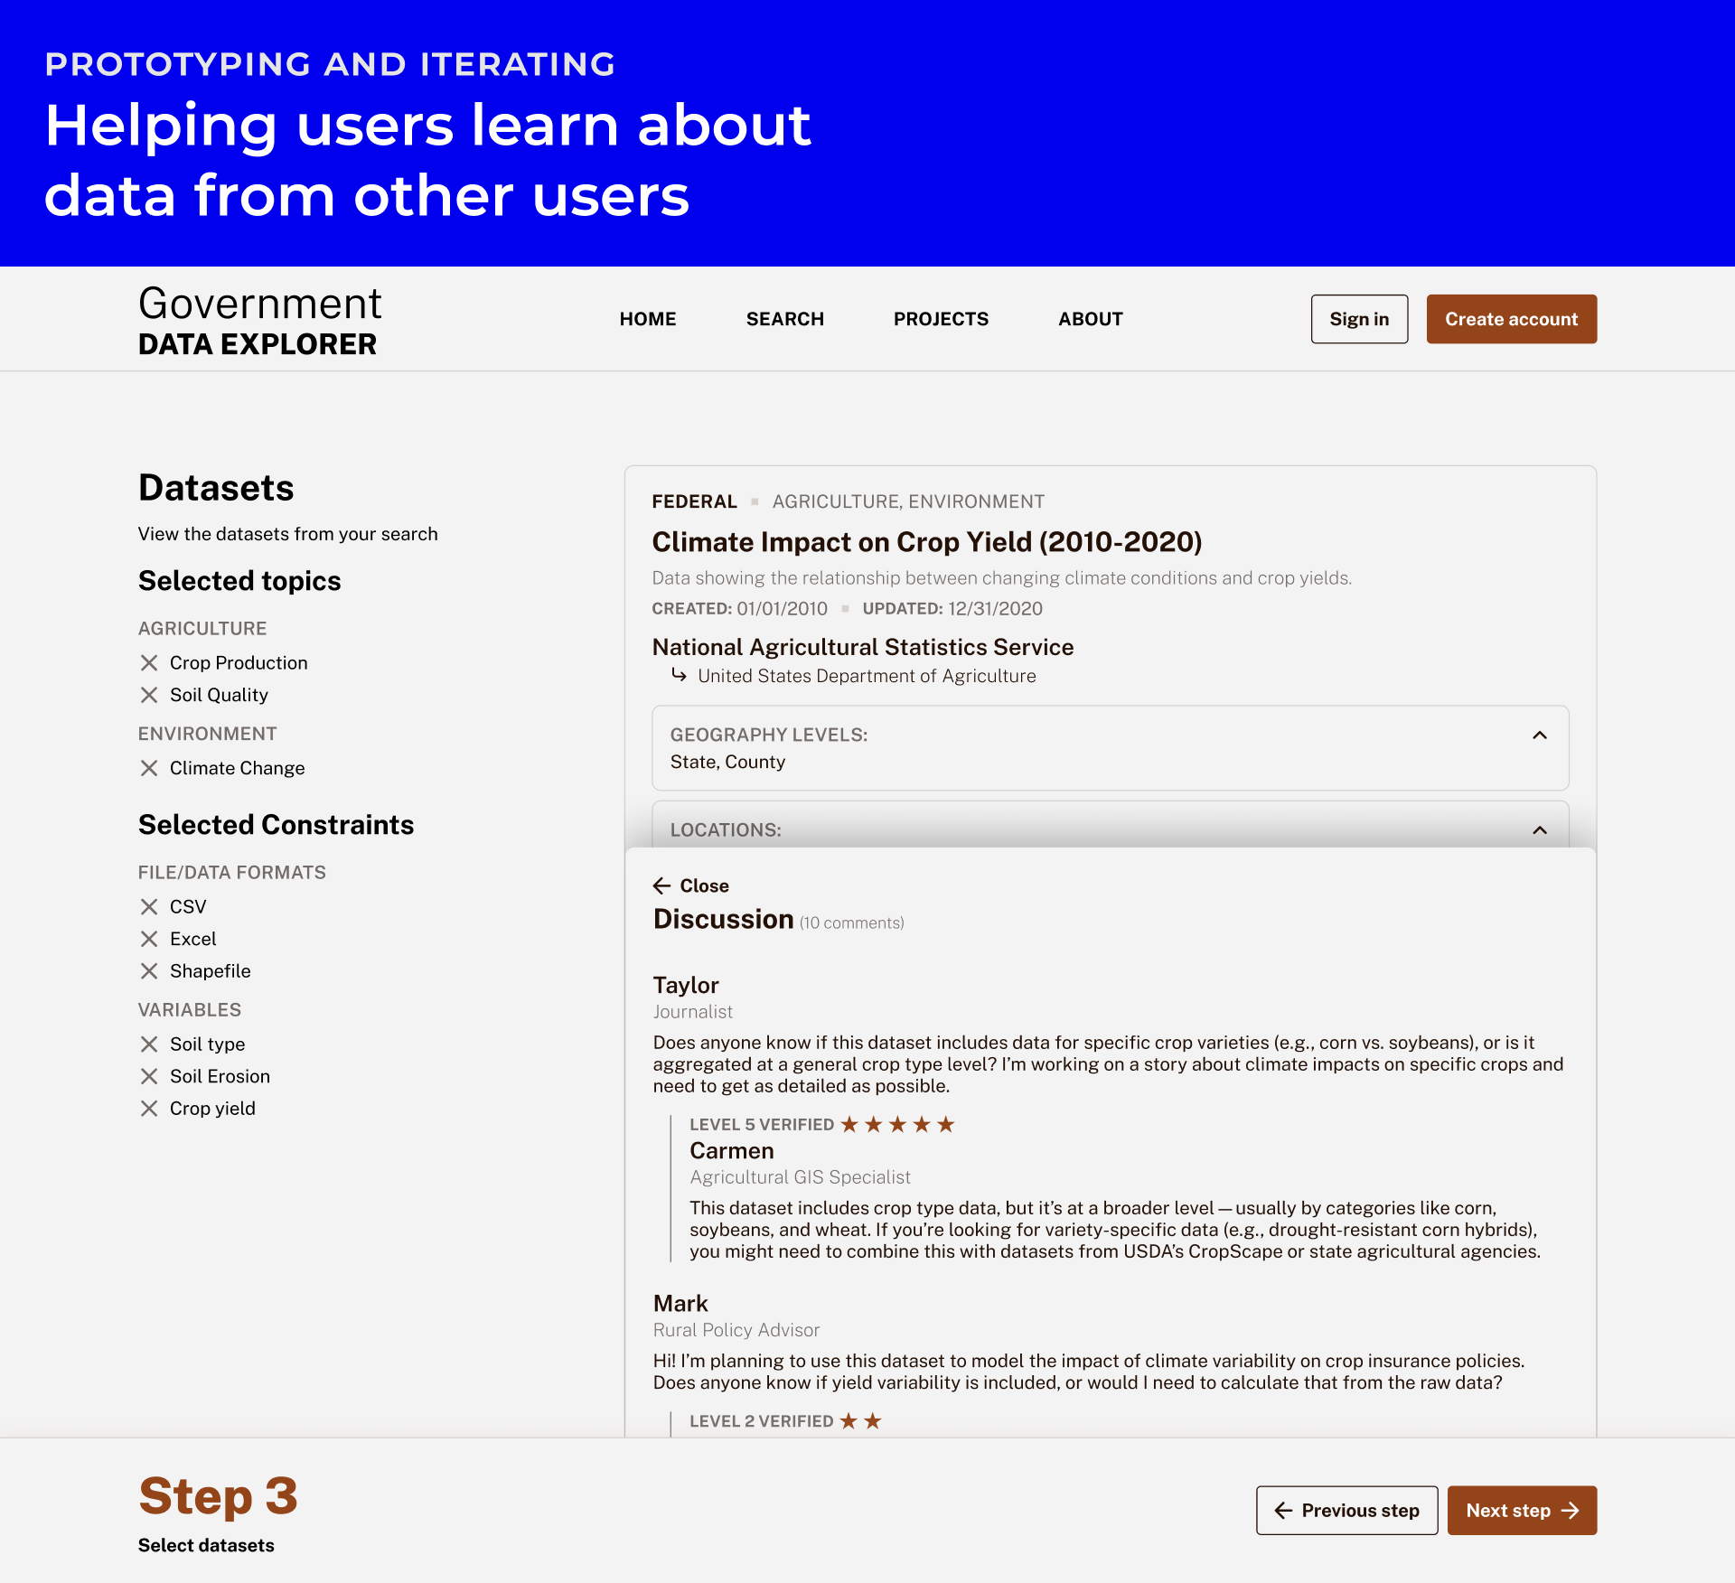
Task: Click the X icon next to Climate Change
Action: click(x=148, y=767)
